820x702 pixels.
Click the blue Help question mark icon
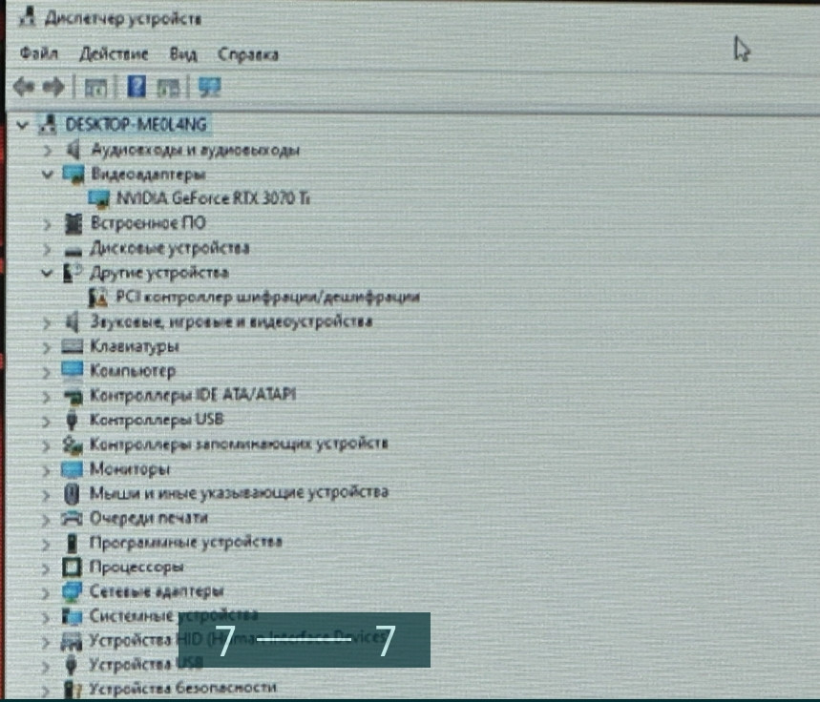point(137,88)
